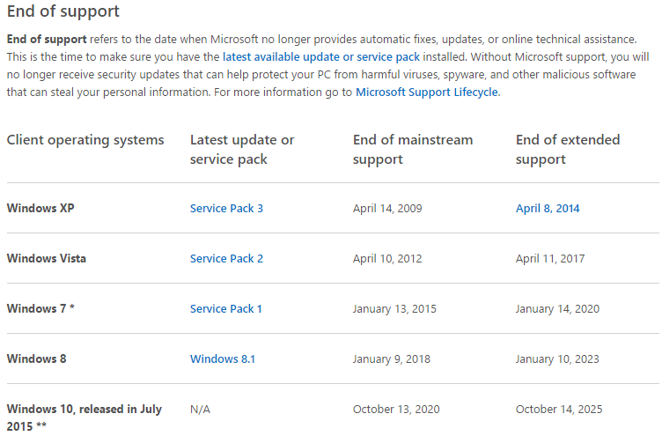
Task: Open the April 8, 2014 link
Action: point(548,209)
